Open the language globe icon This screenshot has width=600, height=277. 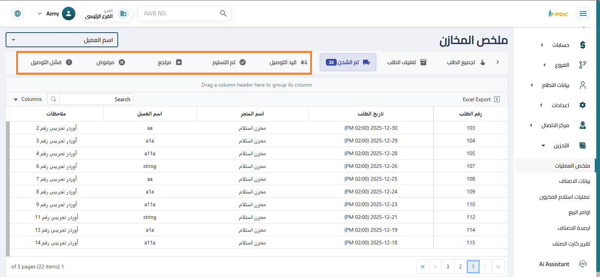[x=18, y=13]
